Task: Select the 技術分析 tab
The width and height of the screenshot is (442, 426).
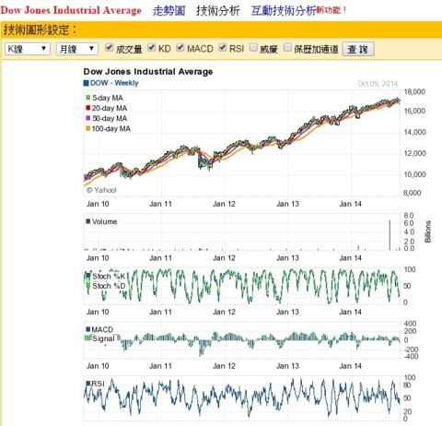Action: pos(217,11)
